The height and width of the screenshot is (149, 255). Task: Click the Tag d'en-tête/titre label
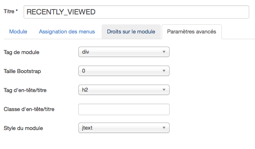[x=25, y=90]
